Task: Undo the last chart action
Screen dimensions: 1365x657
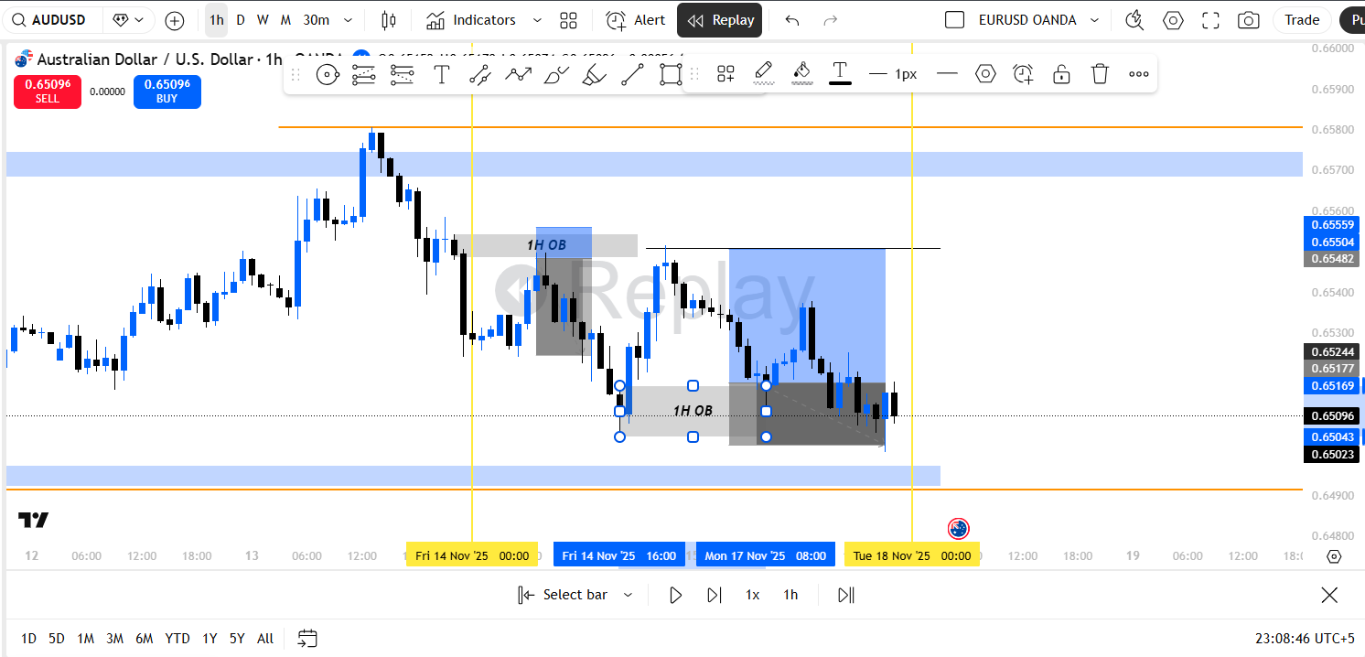Action: click(792, 20)
